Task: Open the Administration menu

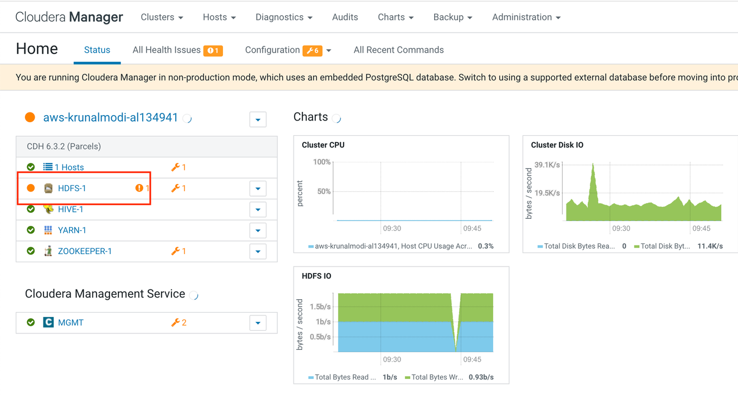Action: (x=526, y=17)
